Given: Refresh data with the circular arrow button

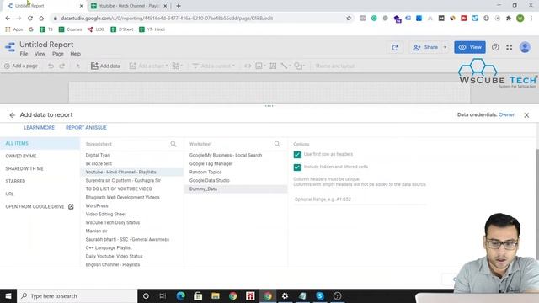Looking at the screenshot, I should 395,47.
